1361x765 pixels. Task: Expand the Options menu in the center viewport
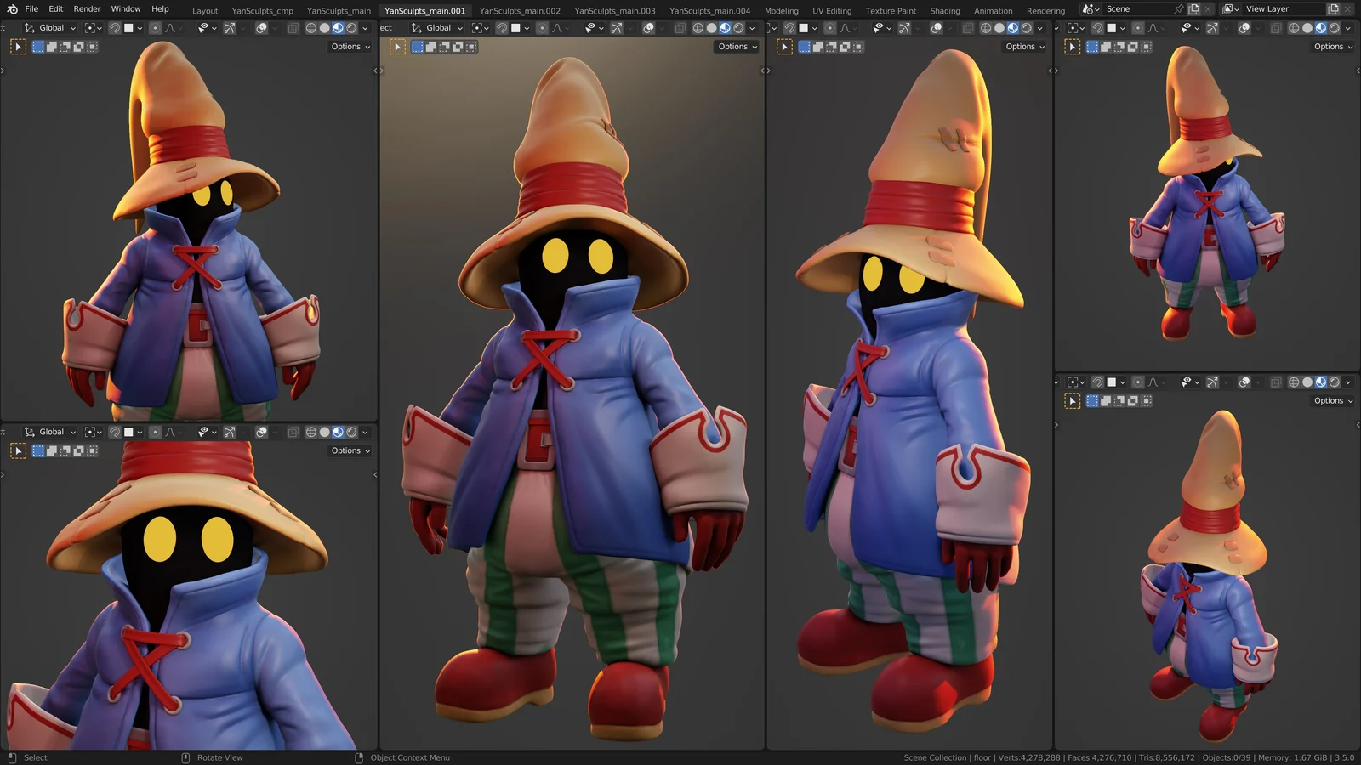[x=733, y=47]
